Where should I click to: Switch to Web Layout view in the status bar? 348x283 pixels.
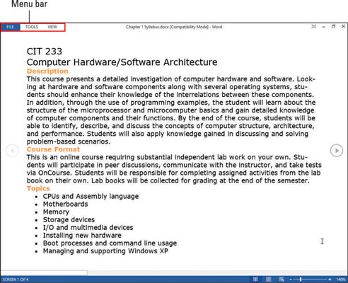pos(281,279)
